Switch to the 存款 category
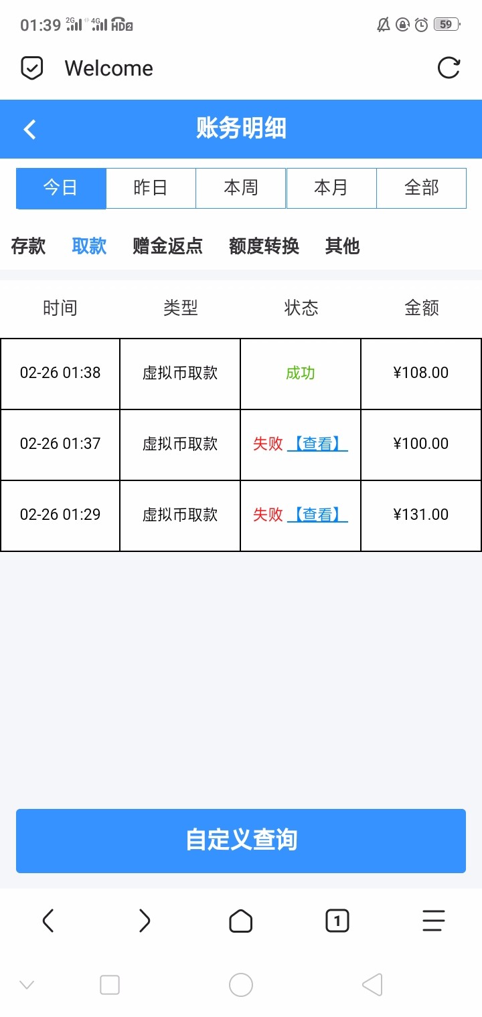 pyautogui.click(x=28, y=246)
